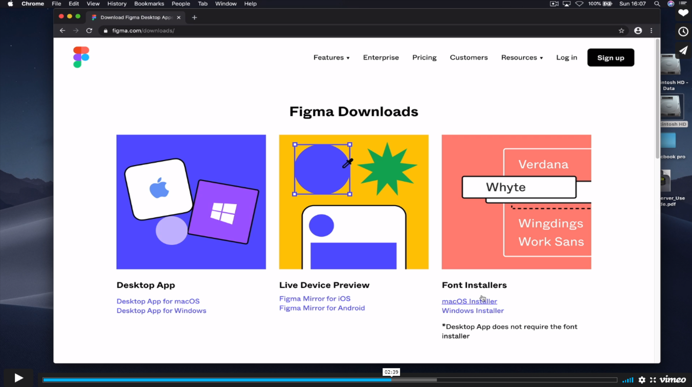Download the Windows Installer font link

tap(473, 311)
